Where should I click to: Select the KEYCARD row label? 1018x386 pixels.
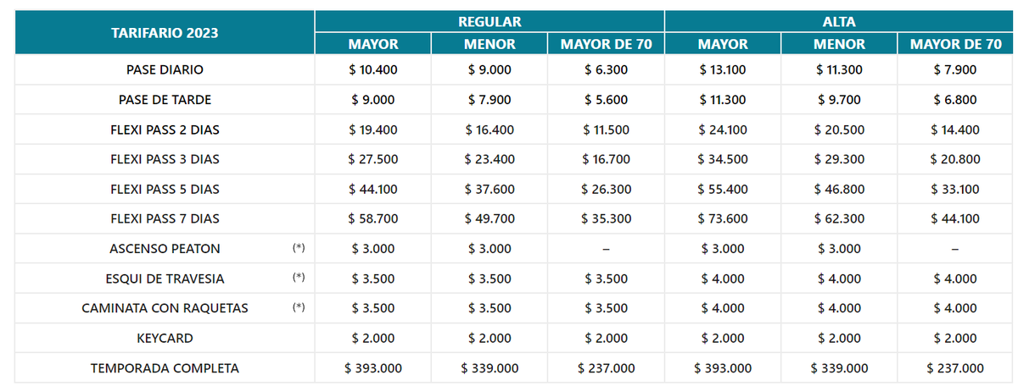[x=165, y=338]
